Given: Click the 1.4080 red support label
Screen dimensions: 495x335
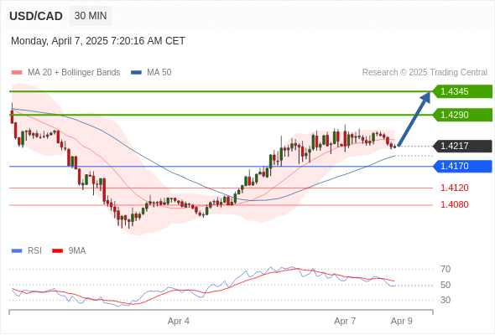Looking at the screenshot, I should coord(454,204).
